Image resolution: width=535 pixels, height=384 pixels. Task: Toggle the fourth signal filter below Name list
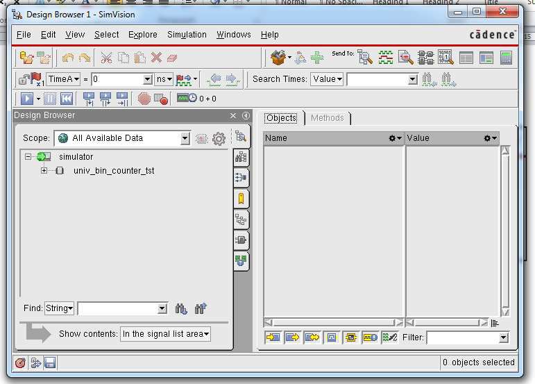point(331,337)
